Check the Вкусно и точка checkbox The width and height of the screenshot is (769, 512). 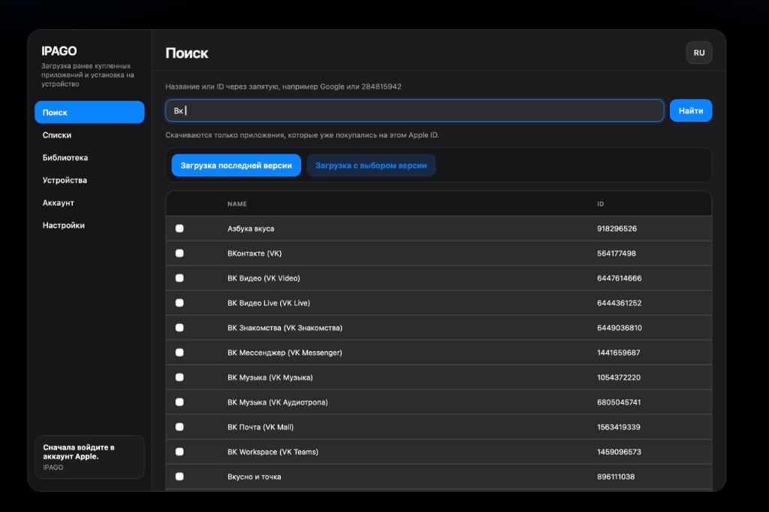(x=179, y=476)
